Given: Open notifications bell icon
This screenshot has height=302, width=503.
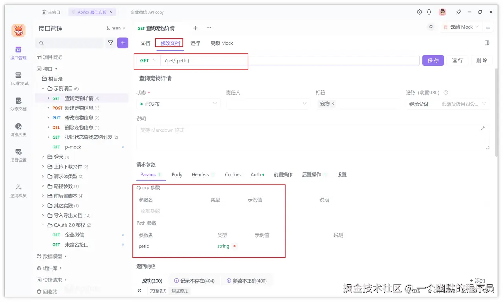Looking at the screenshot, I should click(429, 12).
